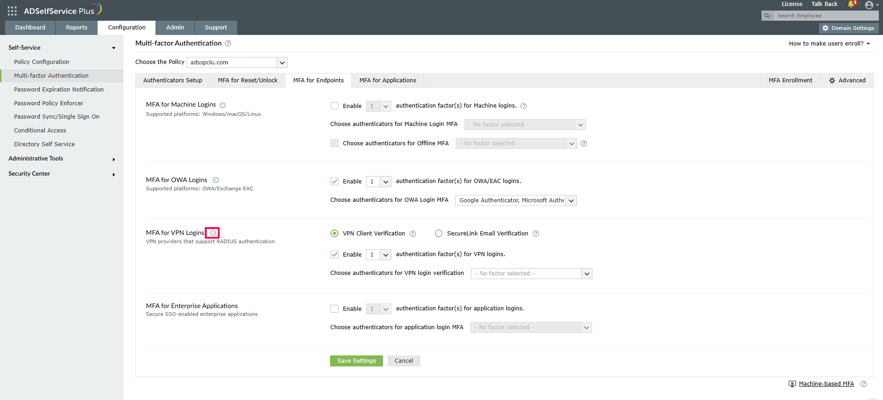883x400 pixels.
Task: Open the Machine-based MFA link
Action: (826, 384)
